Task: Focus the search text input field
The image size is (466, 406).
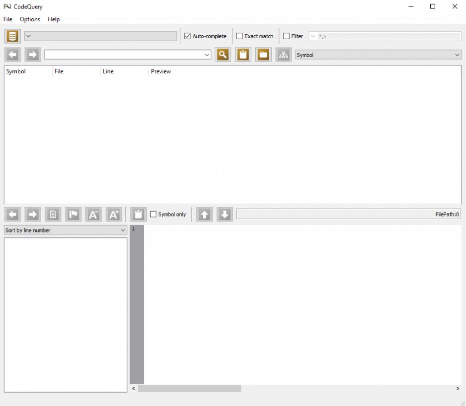Action: pyautogui.click(x=124, y=55)
